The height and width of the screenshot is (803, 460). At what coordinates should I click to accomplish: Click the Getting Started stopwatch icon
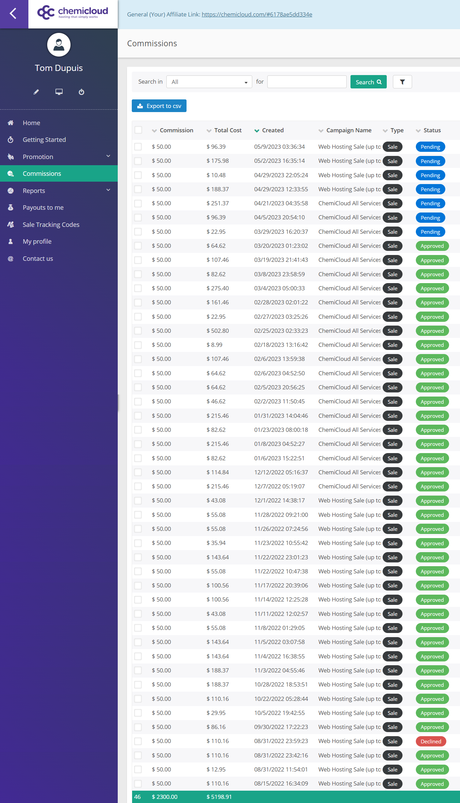(11, 139)
